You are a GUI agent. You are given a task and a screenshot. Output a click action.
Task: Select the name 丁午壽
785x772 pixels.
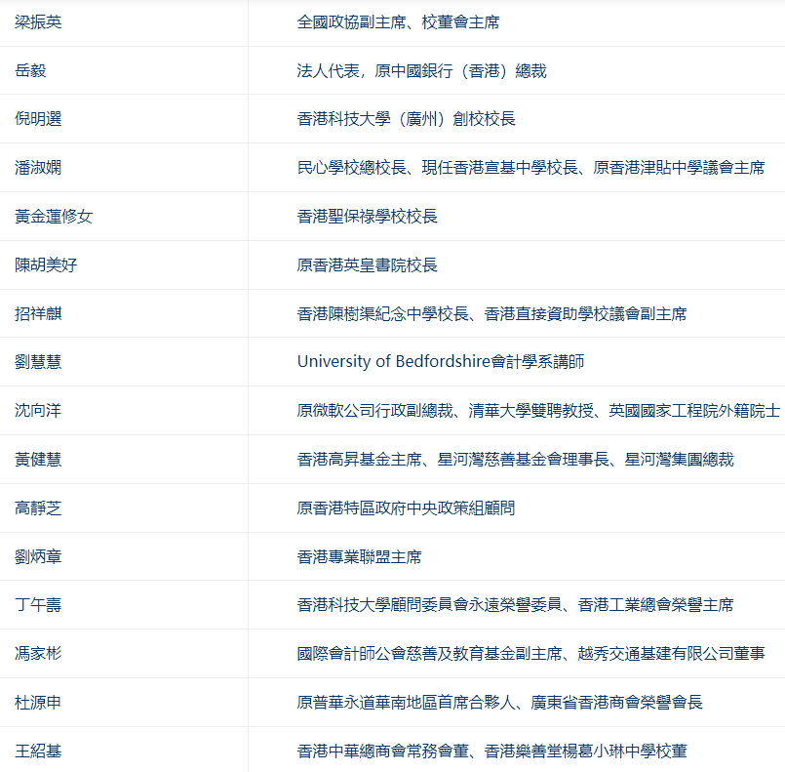tap(38, 605)
